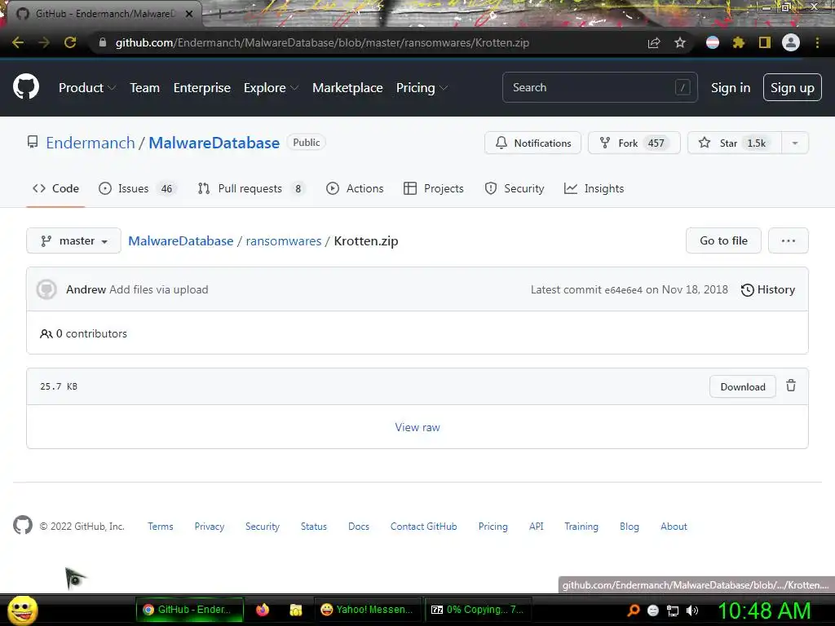Open the Projects tab
The image size is (835, 626).
[434, 188]
